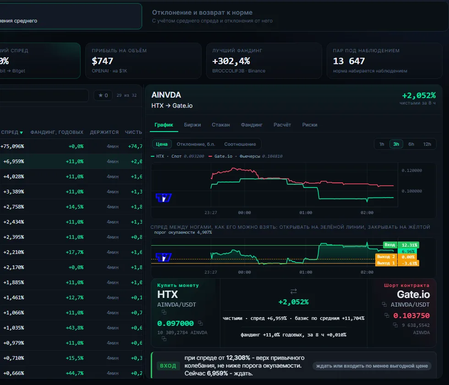Select the row with funding +17,7%
The width and height of the screenshot is (449, 385).
coord(71,252)
